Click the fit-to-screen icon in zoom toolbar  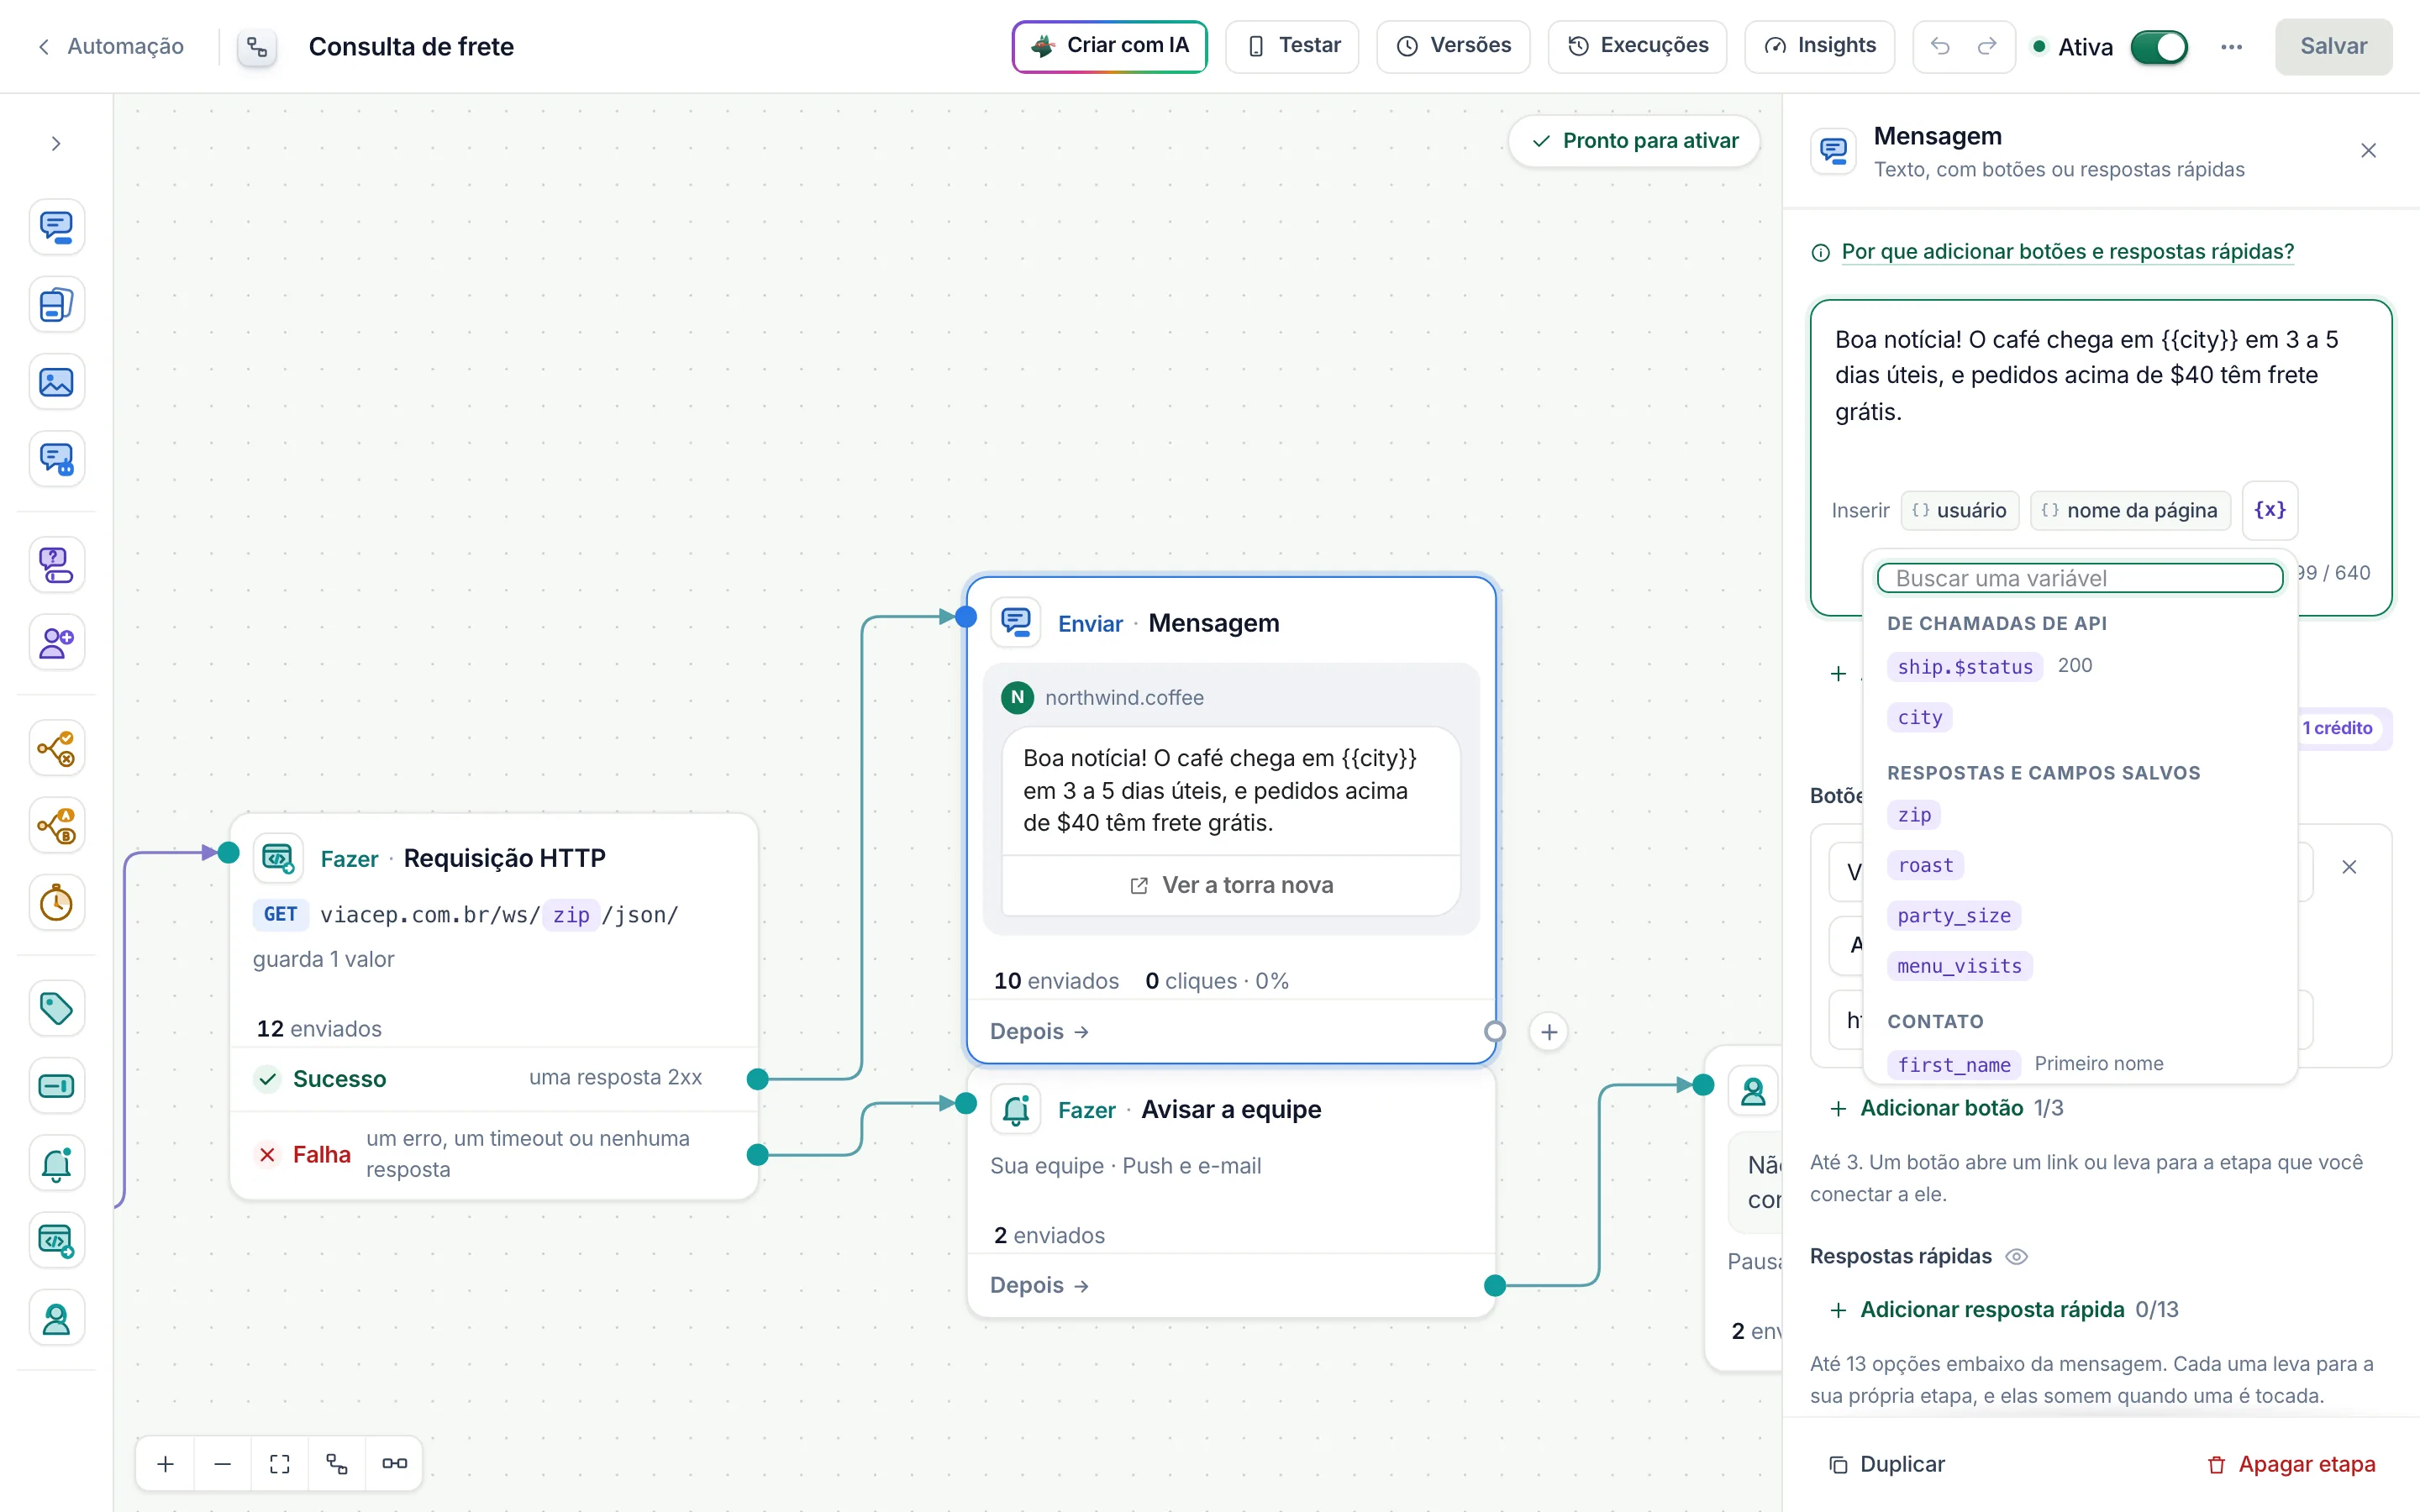click(280, 1464)
